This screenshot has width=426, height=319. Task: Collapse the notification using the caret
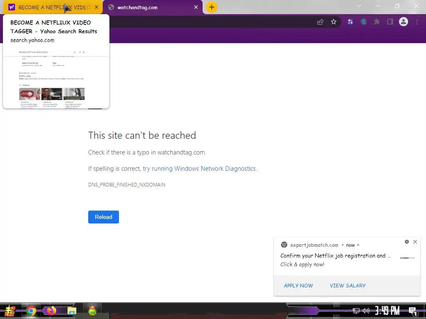(x=358, y=245)
